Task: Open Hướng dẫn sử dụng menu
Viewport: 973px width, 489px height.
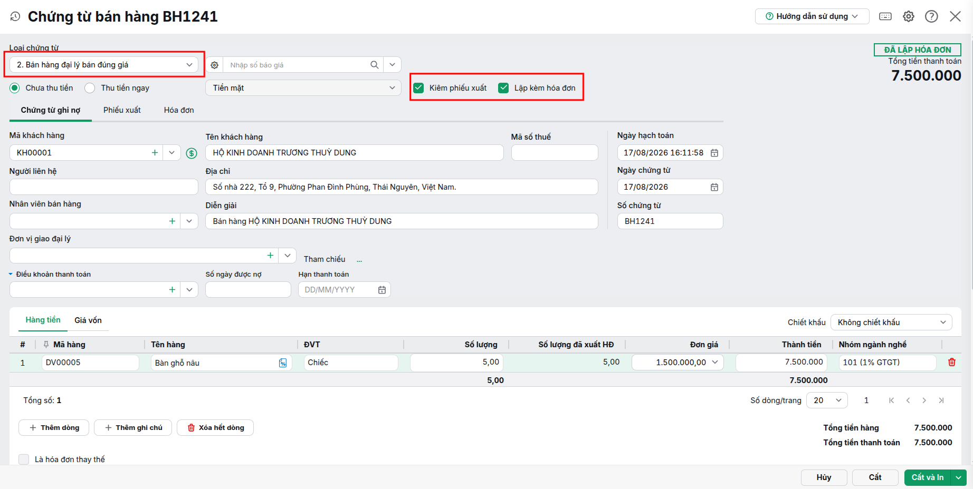Action: 812,16
